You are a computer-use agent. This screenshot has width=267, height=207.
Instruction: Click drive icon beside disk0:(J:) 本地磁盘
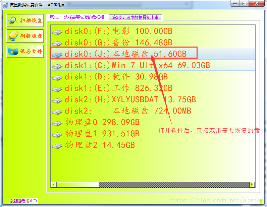(57, 55)
